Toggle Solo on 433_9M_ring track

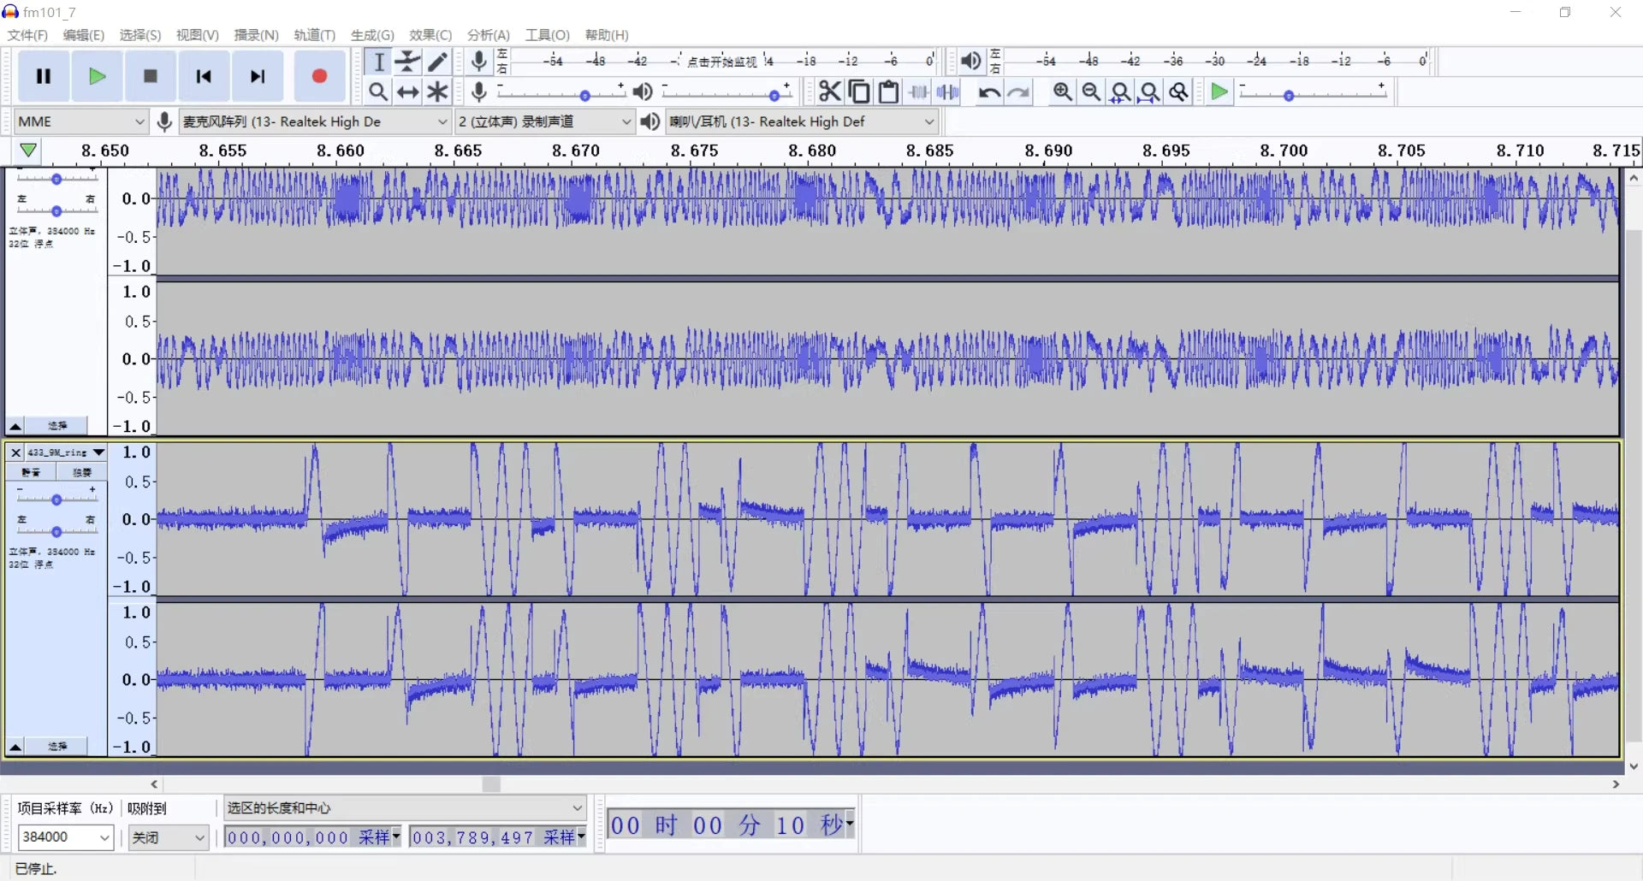coord(82,472)
